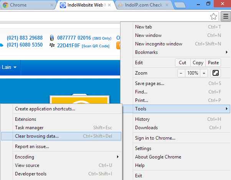
Task: Open Task manager from Tools submenu
Action: click(29, 128)
